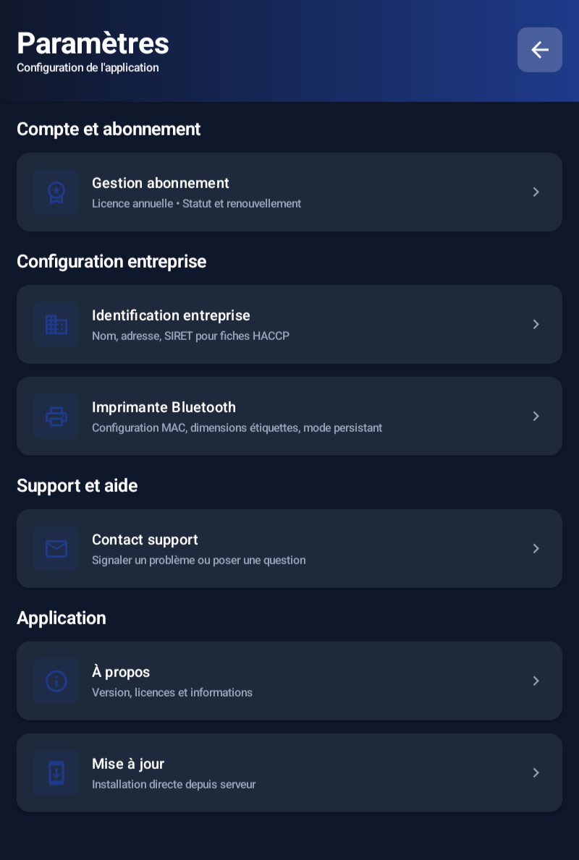This screenshot has height=860, width=579.
Task: Click the back arrow in the header
Action: point(540,50)
